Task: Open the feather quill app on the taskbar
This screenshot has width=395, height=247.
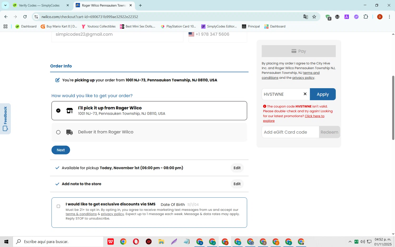Action: pyautogui.click(x=174, y=241)
